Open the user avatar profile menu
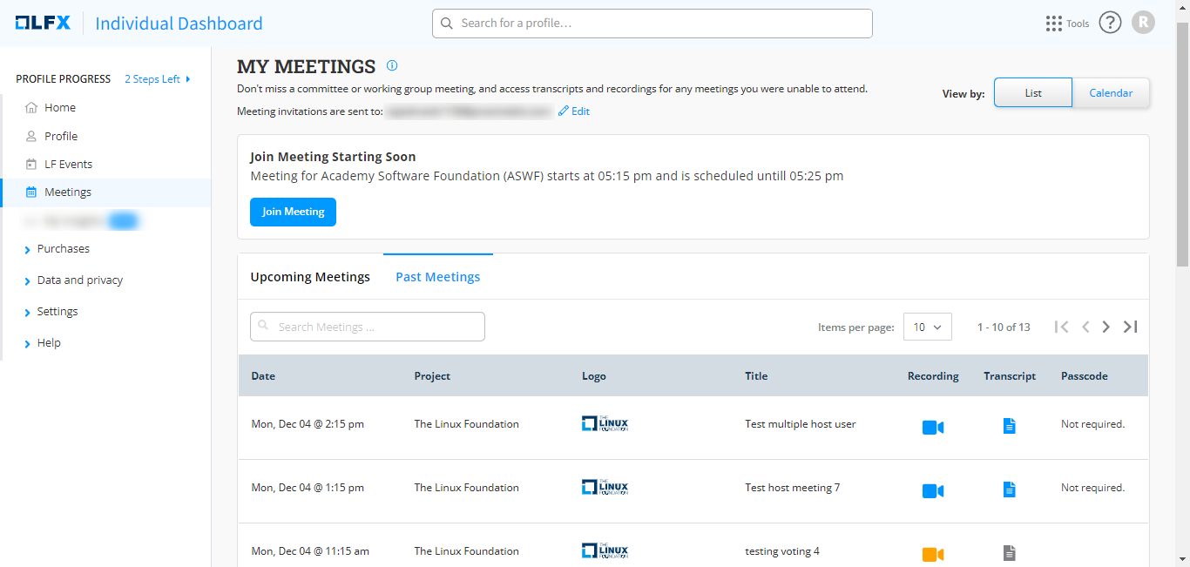This screenshot has height=567, width=1190. click(x=1143, y=23)
